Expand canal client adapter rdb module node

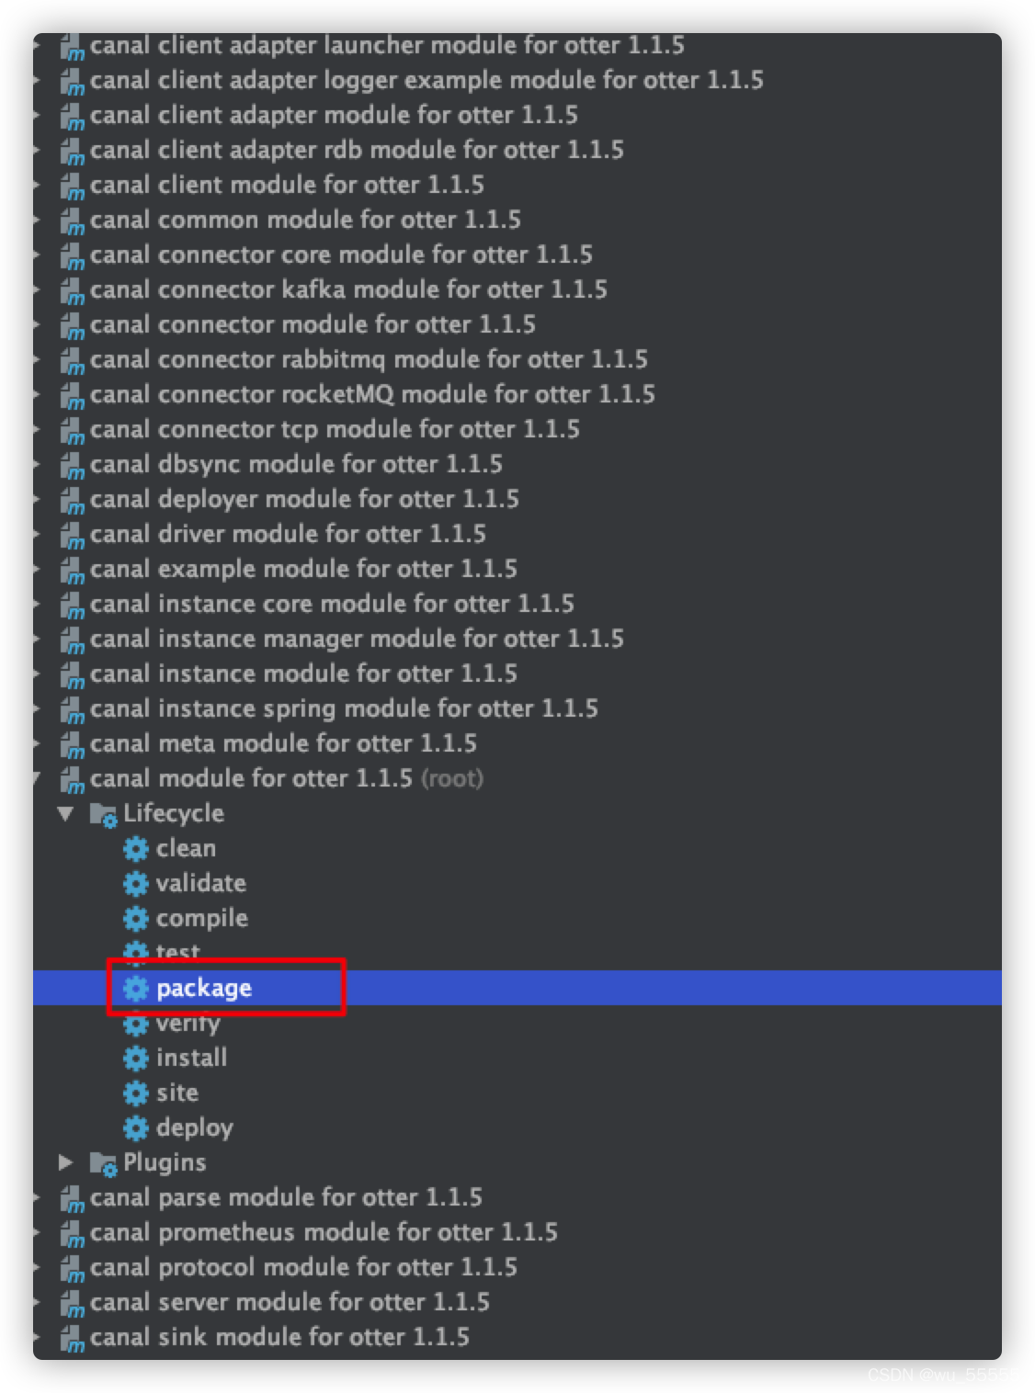pos(35,150)
